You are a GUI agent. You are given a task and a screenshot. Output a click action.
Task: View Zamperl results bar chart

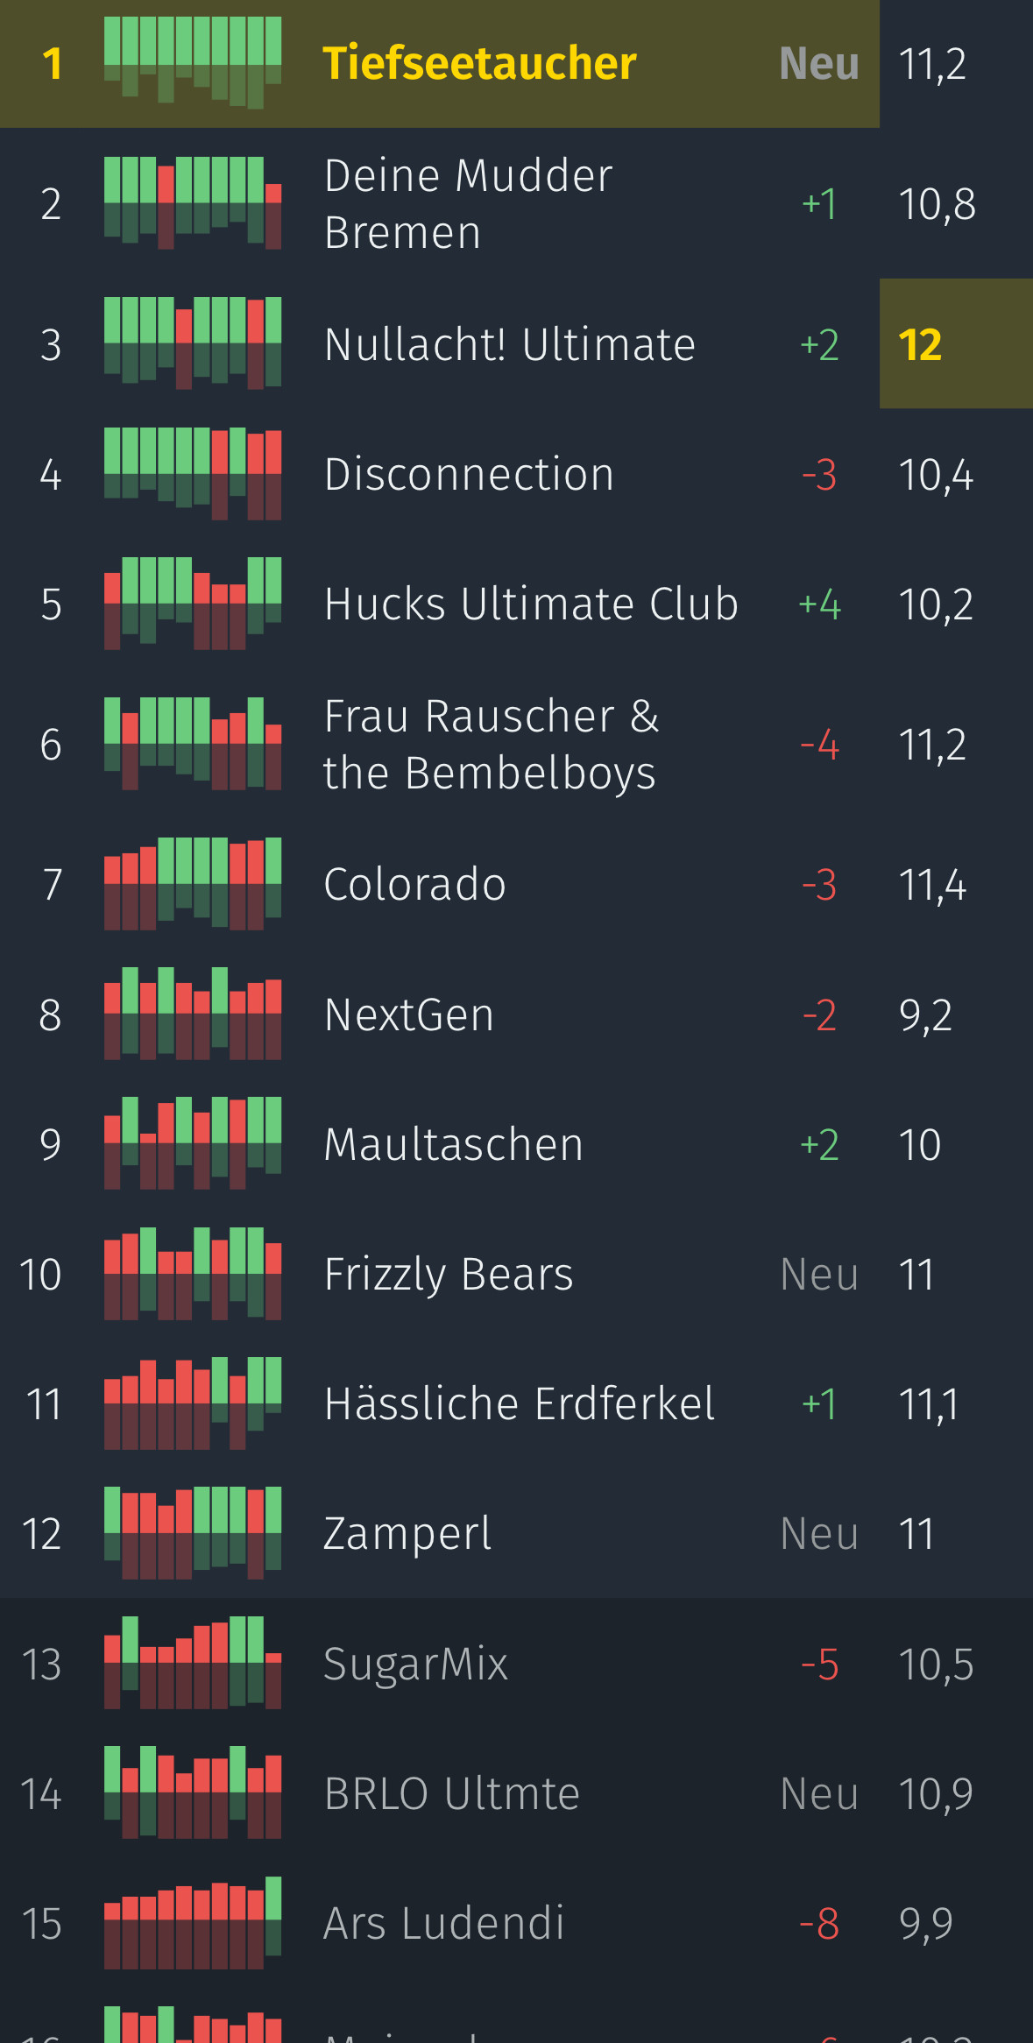click(x=193, y=1533)
